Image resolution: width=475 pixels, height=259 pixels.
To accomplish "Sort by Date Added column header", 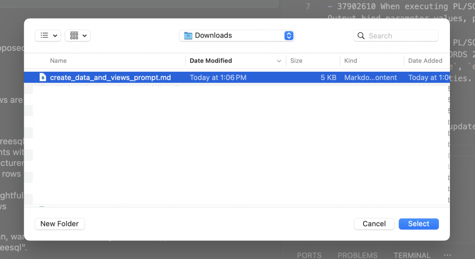I will point(425,61).
